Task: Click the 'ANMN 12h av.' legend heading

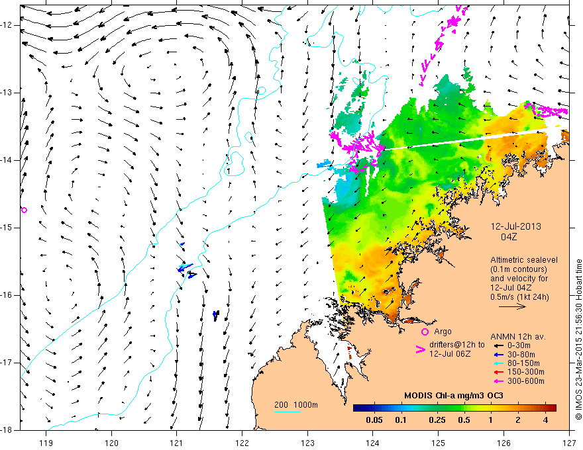Action: tap(518, 337)
